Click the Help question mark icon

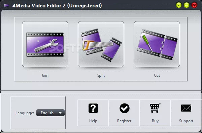93,108
